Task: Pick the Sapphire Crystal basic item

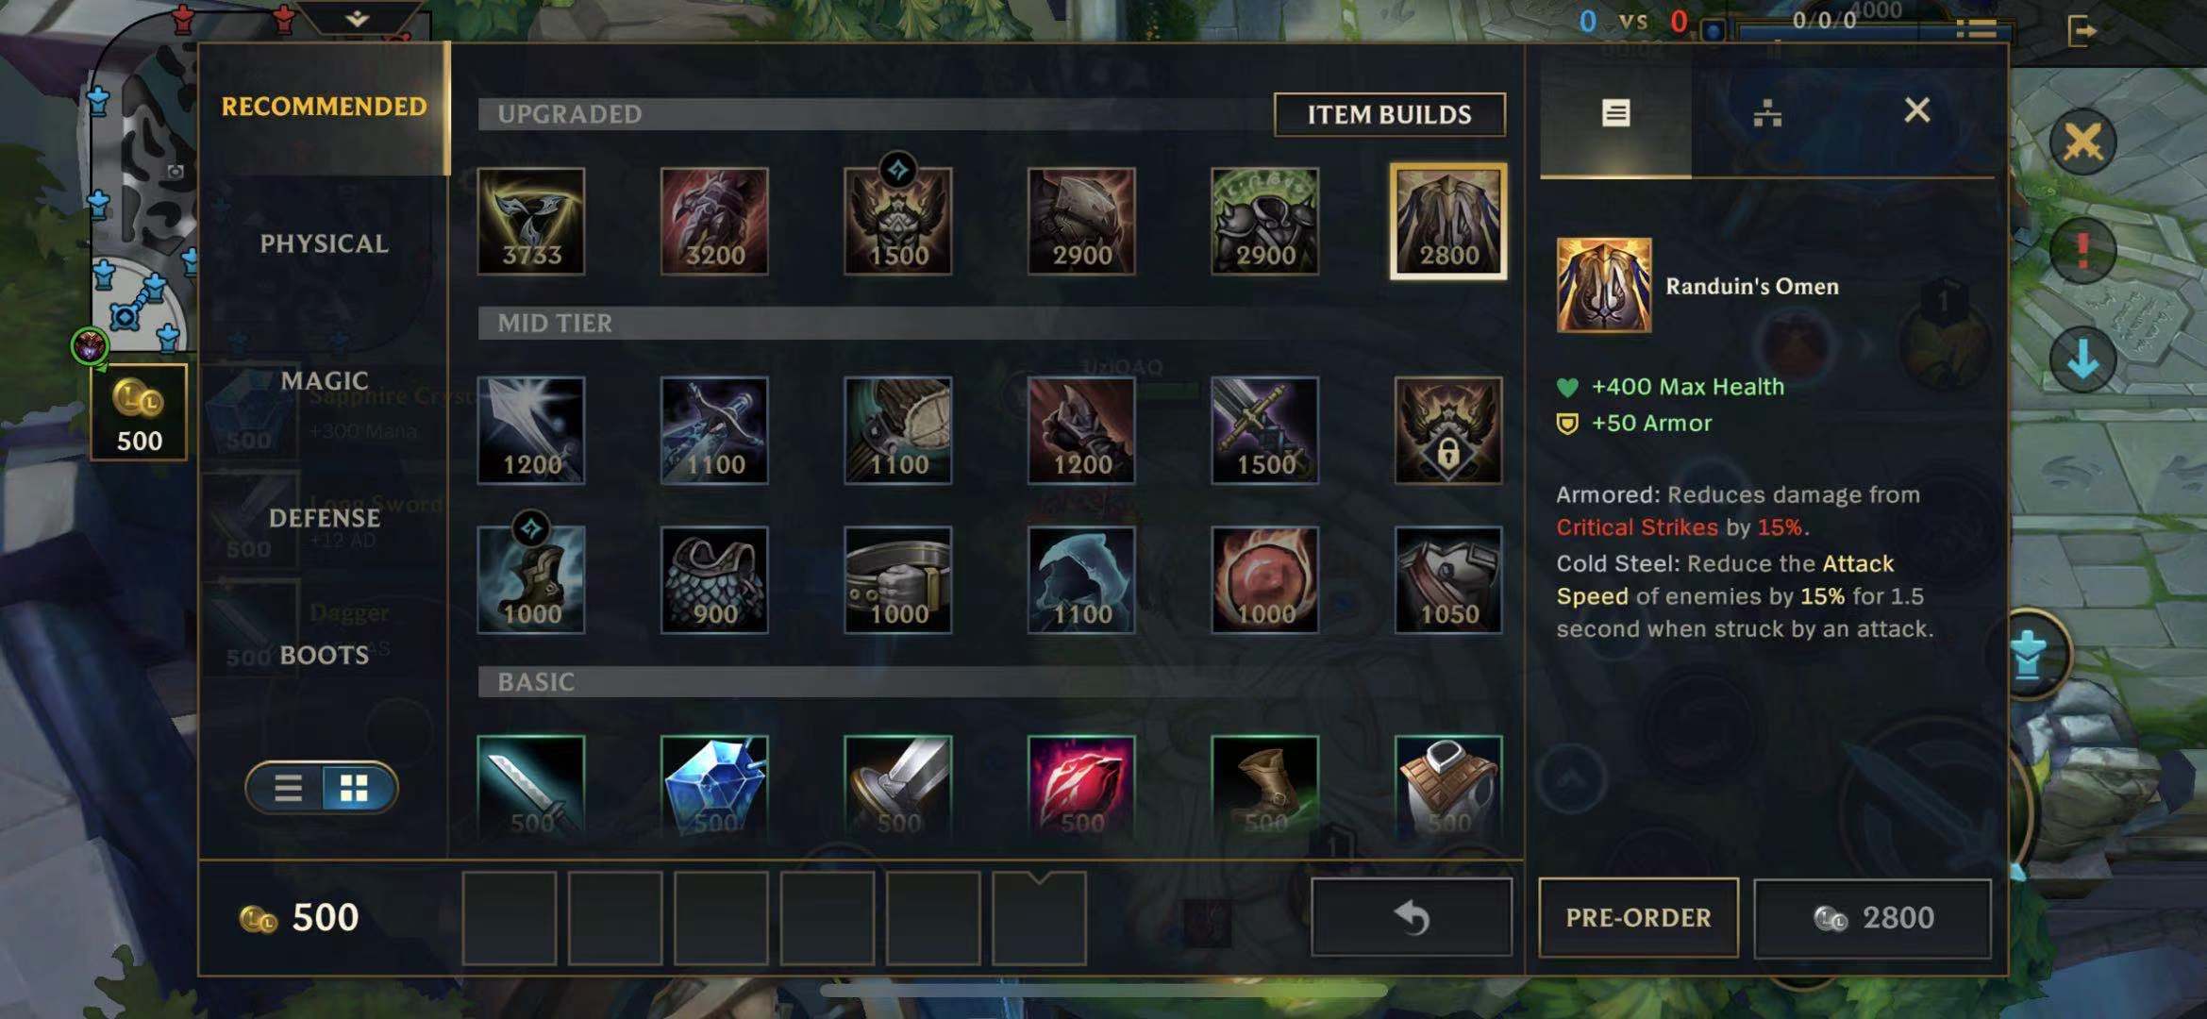Action: click(x=714, y=787)
